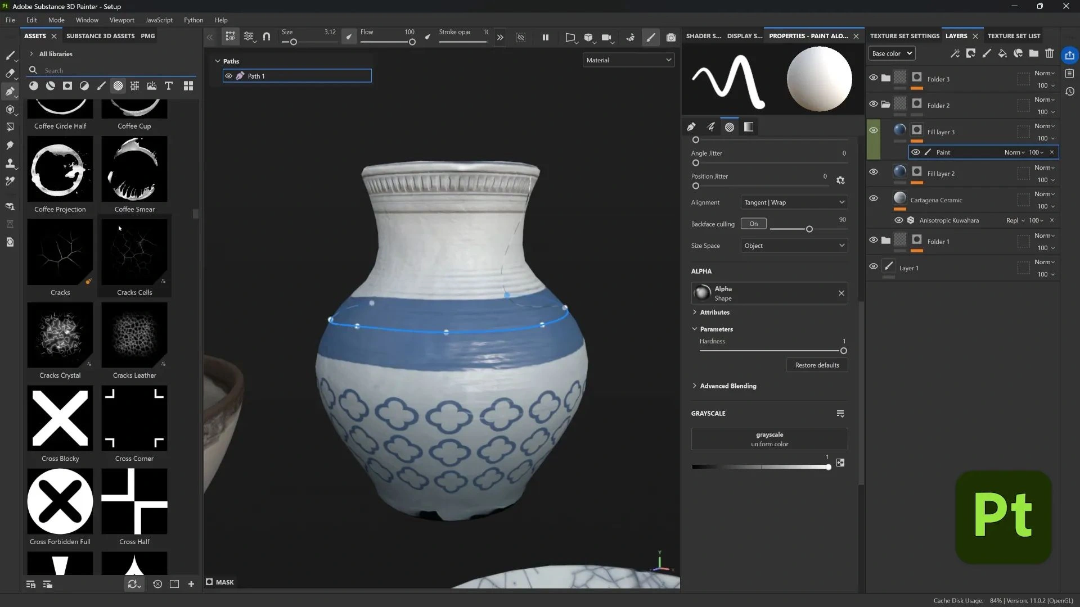Add a fill layer bucket icon

tap(1002, 53)
